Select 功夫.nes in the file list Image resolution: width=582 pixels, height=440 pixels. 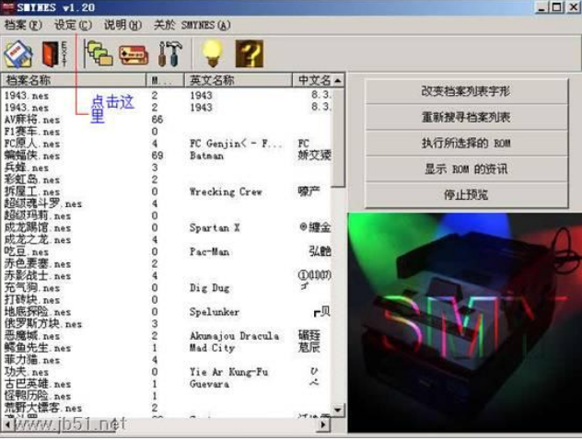27,372
